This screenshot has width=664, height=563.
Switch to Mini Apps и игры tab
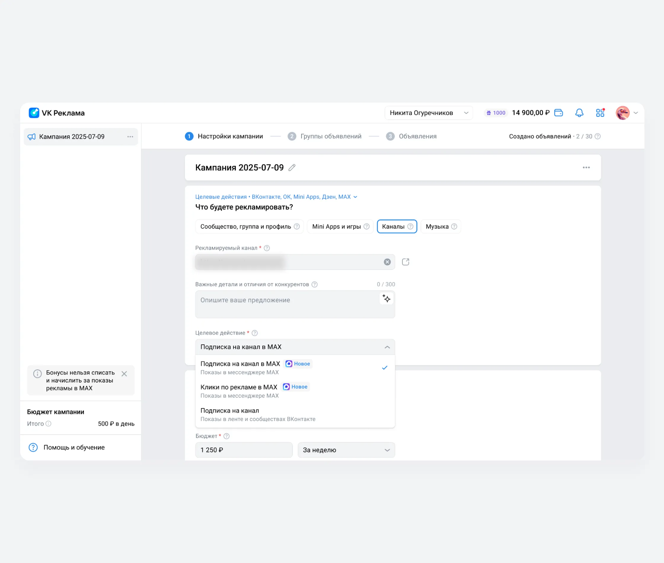click(340, 227)
